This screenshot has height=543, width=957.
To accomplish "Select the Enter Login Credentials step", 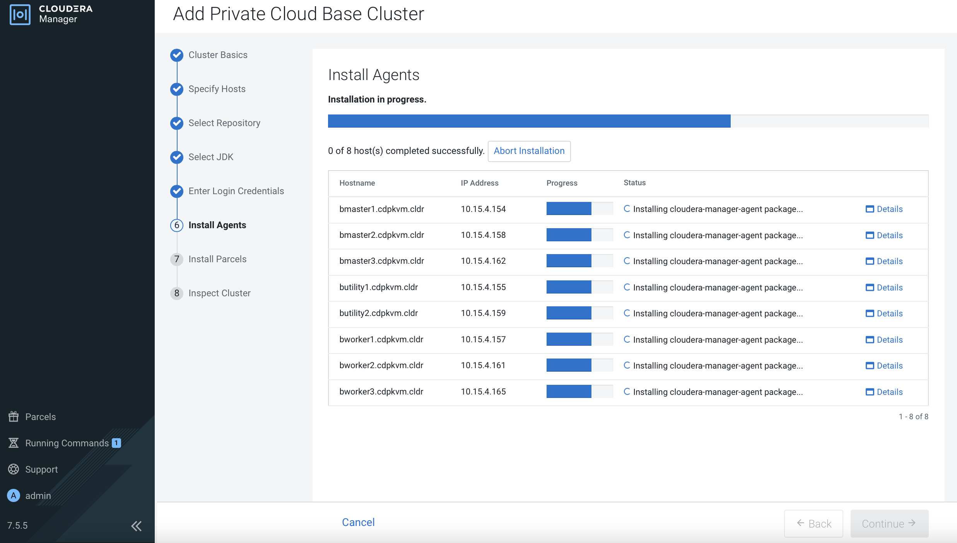I will [236, 191].
